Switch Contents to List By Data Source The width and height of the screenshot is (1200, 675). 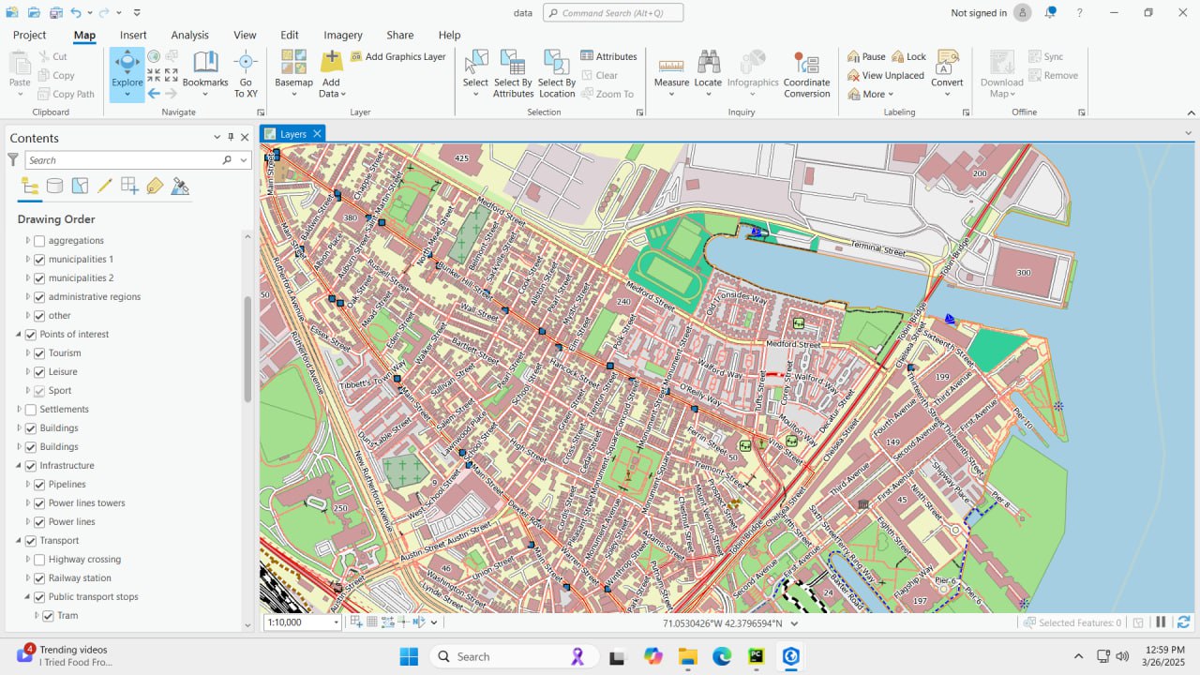point(54,186)
